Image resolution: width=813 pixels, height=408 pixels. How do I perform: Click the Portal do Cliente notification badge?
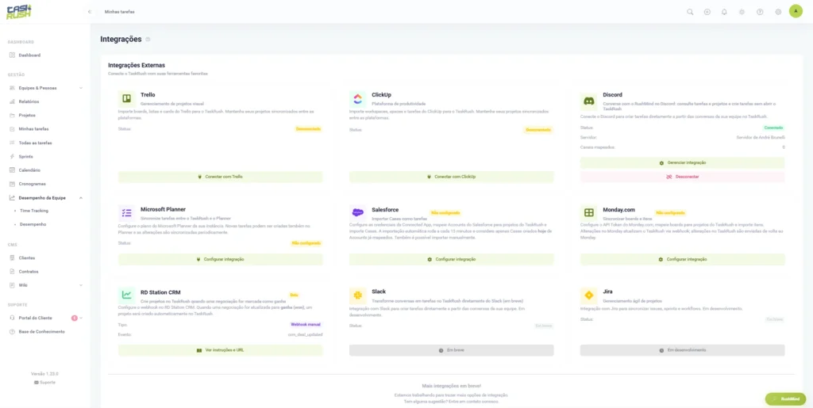[74, 318]
